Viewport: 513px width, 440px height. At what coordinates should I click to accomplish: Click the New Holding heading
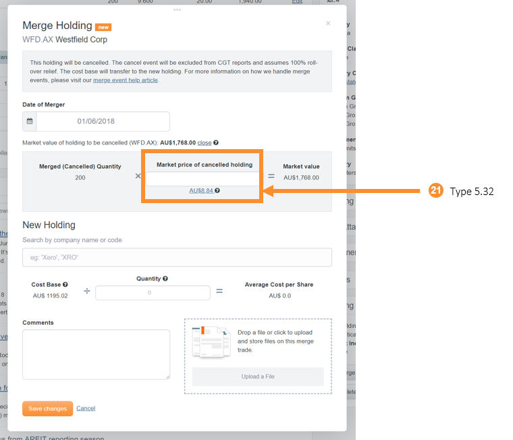coord(49,225)
